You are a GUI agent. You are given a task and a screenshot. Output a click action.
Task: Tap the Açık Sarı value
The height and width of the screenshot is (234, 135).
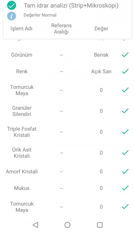101,72
